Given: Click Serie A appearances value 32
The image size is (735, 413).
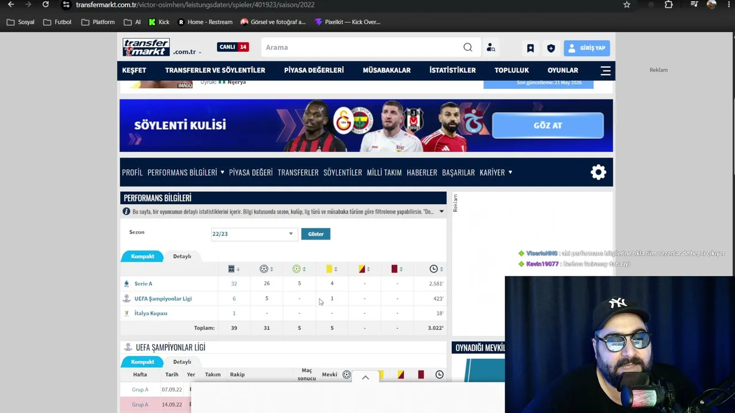Looking at the screenshot, I should tap(234, 283).
